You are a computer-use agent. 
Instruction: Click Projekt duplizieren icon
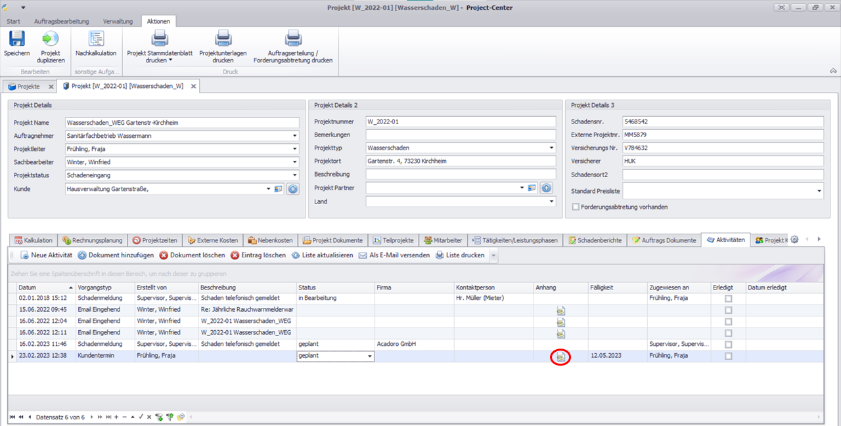click(50, 39)
